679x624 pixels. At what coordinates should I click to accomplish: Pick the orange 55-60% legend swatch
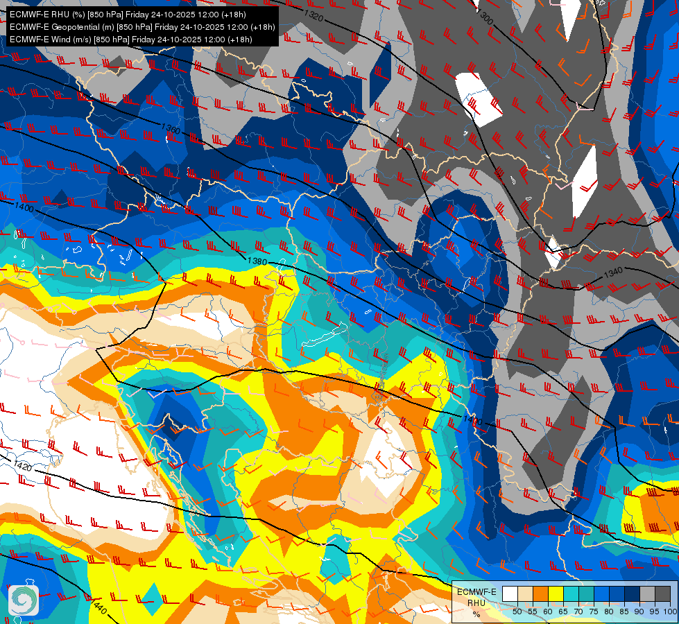pos(541,593)
